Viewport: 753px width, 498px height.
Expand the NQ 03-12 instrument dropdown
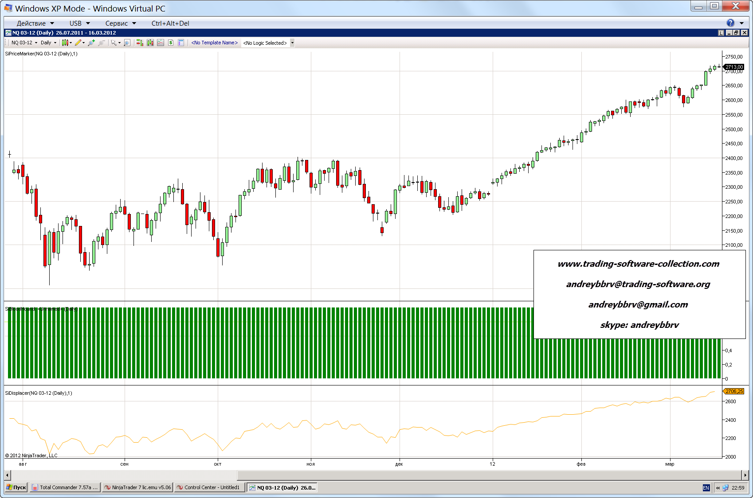[x=24, y=43]
